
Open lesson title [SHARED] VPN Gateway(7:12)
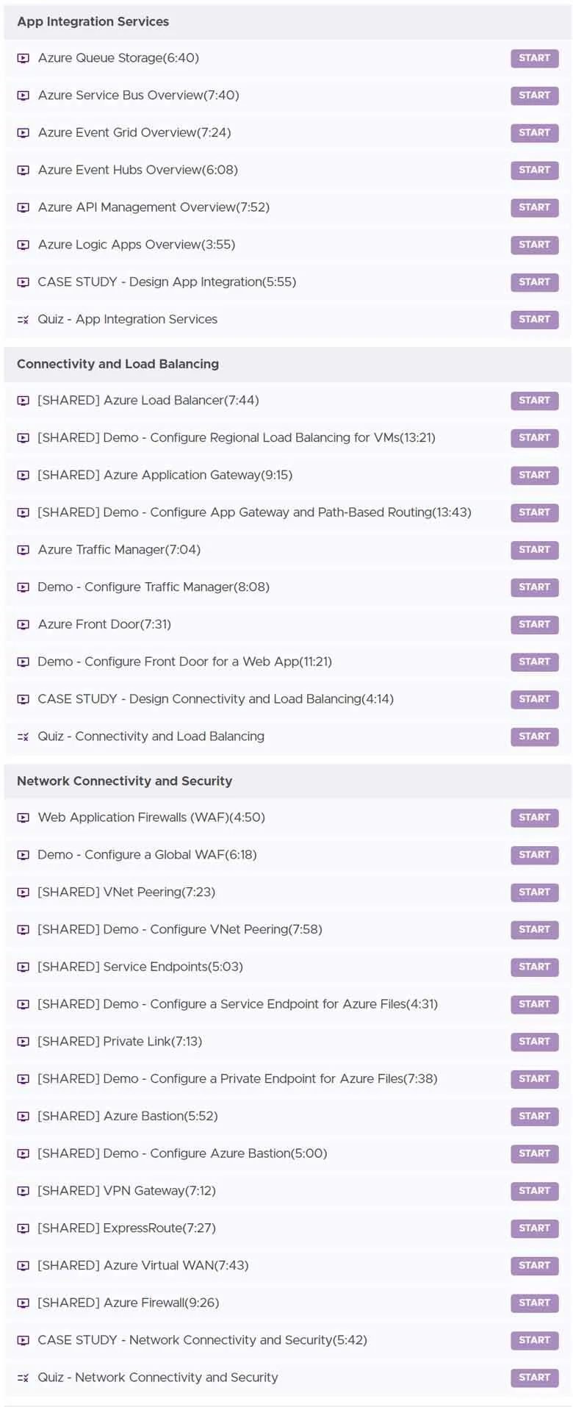[x=126, y=1191]
